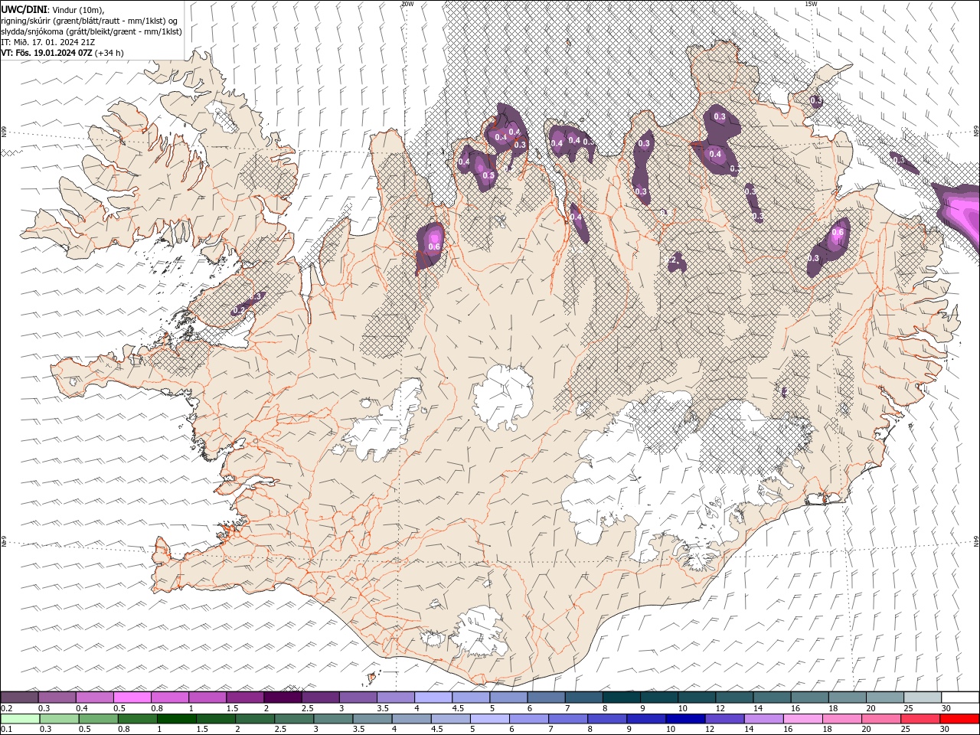Select the valid time line 'VT: Fös. 19.01.2024 07Z'
The width and height of the screenshot is (980, 735).
click(x=46, y=53)
